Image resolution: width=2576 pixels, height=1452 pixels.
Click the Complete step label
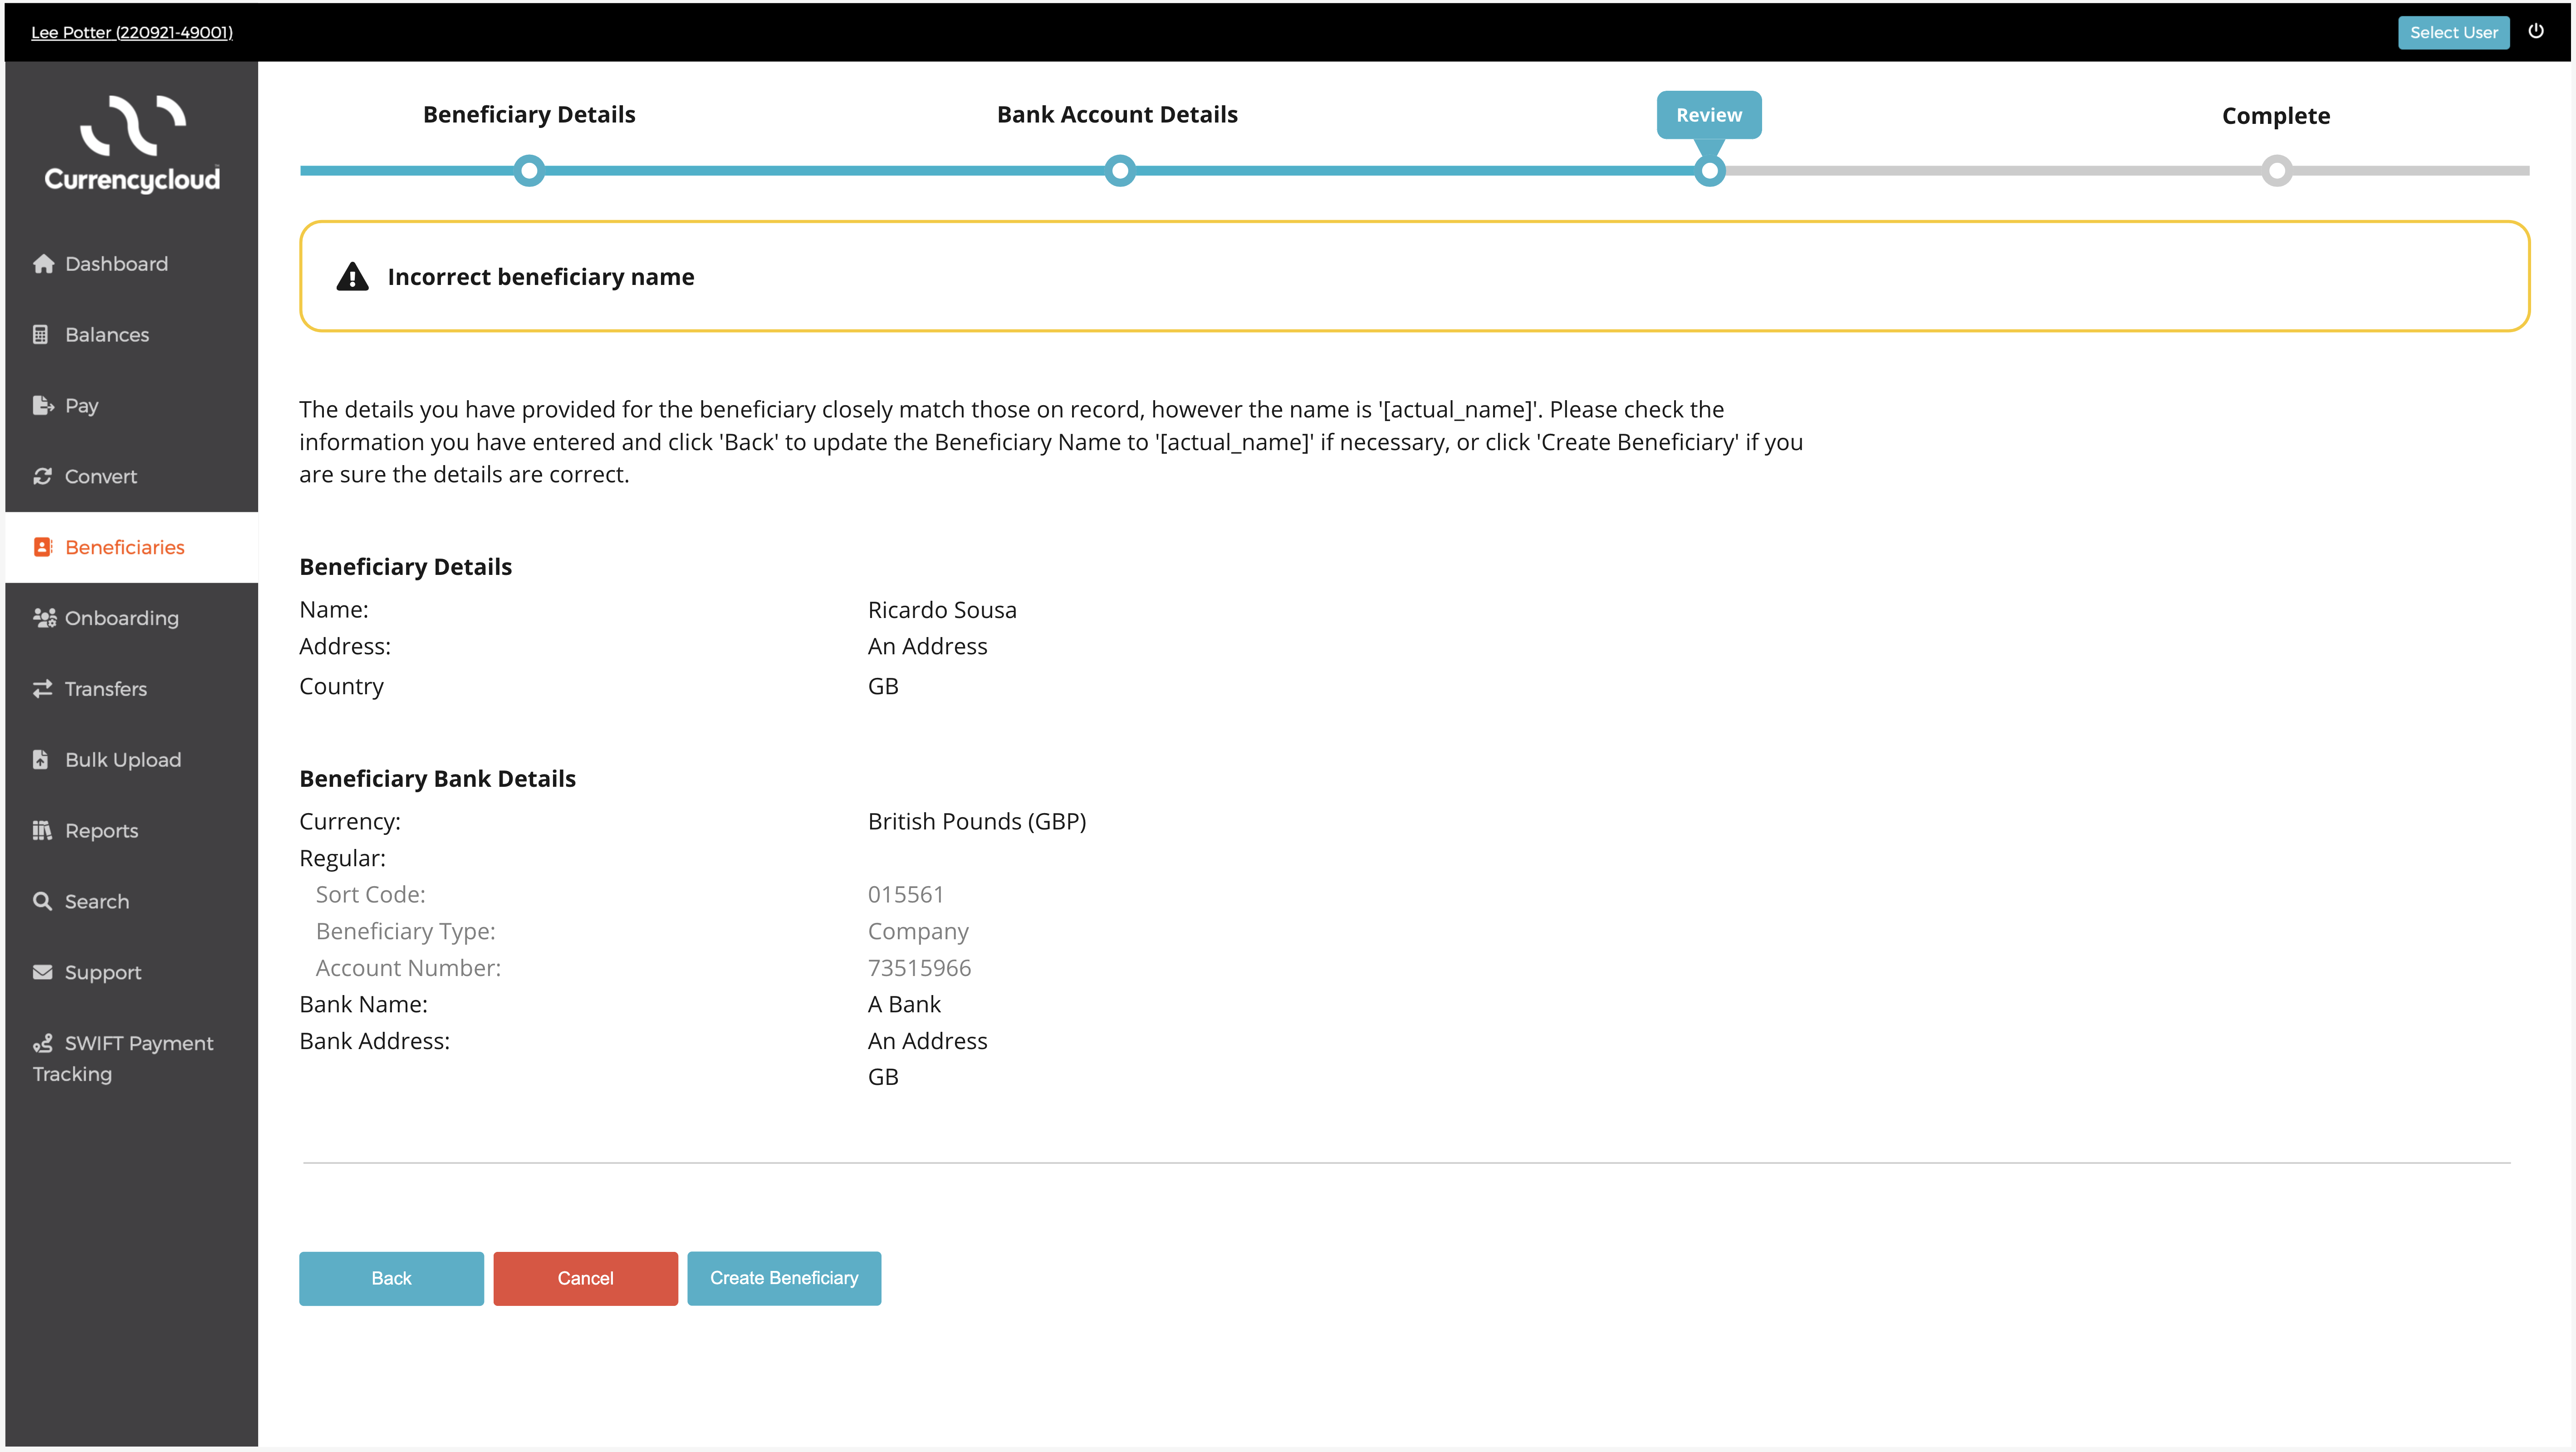tap(2276, 116)
